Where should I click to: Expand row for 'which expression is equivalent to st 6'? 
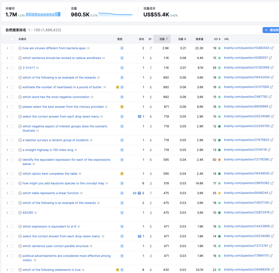(x=7, y=226)
